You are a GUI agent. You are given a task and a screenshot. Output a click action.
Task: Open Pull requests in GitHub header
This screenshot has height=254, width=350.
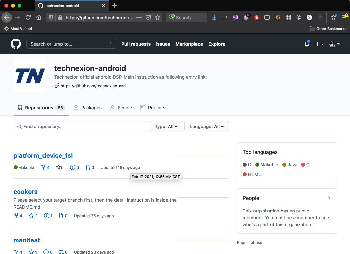[x=136, y=44]
